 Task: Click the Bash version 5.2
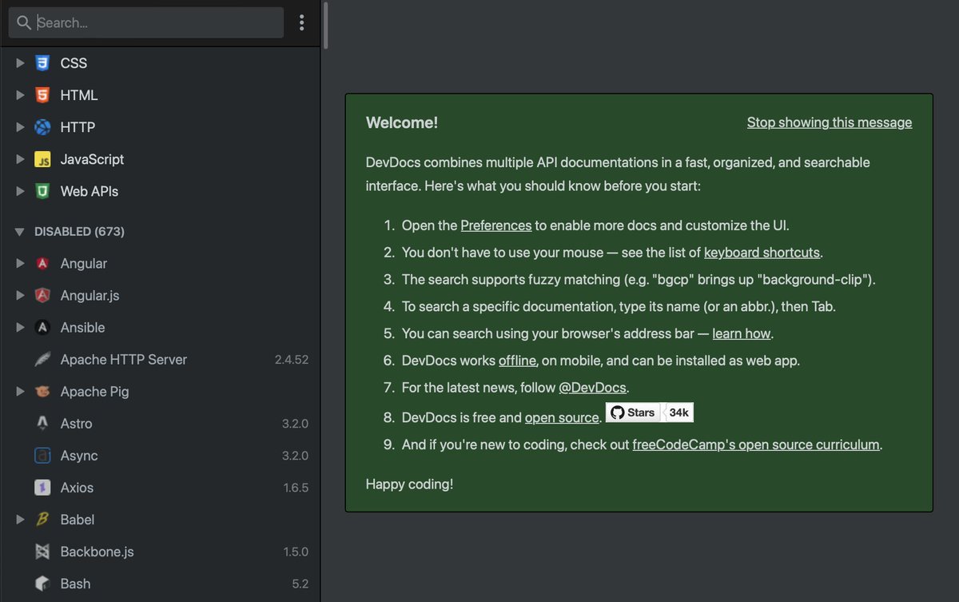coord(300,584)
